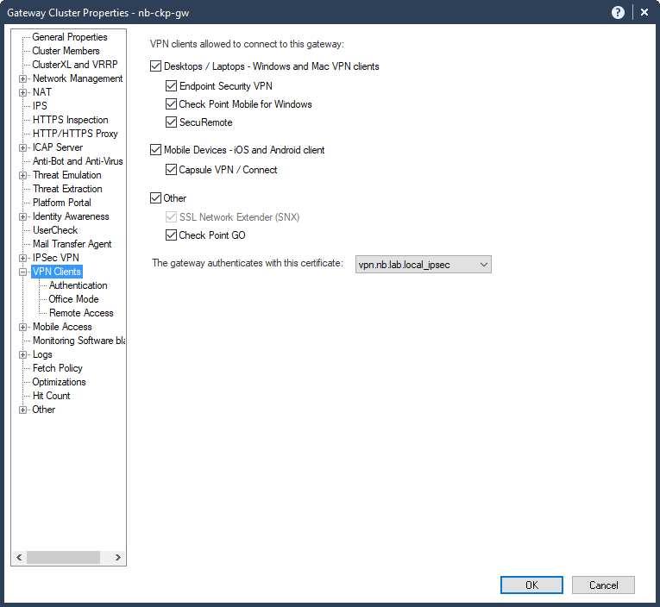Image resolution: width=660 pixels, height=607 pixels.
Task: Open the gateway certificate dropdown
Action: pos(423,265)
